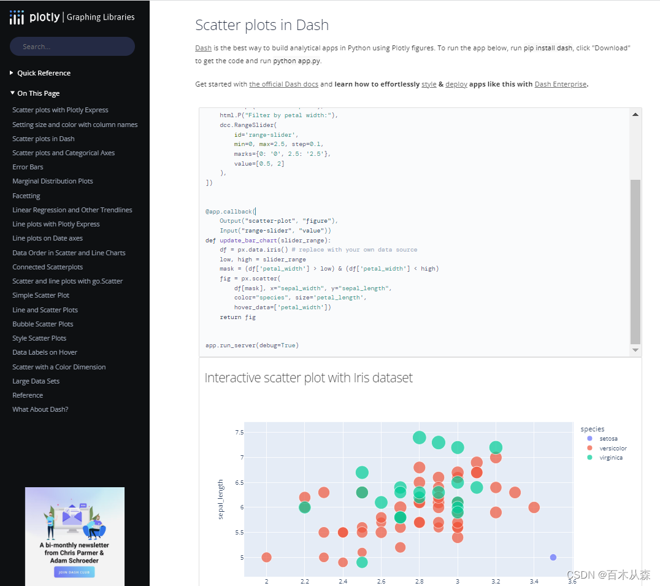
Task: Click the species legend title
Action: coord(593,429)
